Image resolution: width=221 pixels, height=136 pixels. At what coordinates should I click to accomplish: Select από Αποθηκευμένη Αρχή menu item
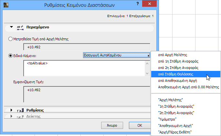(186, 81)
